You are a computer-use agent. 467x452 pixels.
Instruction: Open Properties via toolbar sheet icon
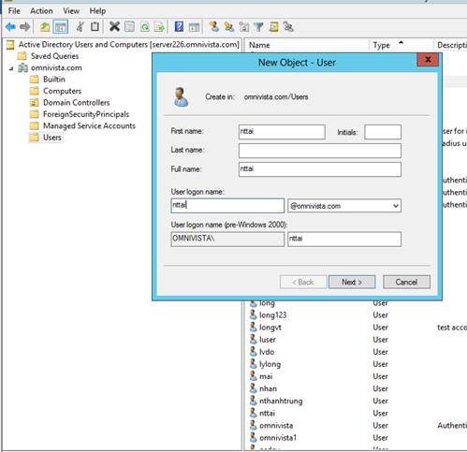[x=129, y=27]
